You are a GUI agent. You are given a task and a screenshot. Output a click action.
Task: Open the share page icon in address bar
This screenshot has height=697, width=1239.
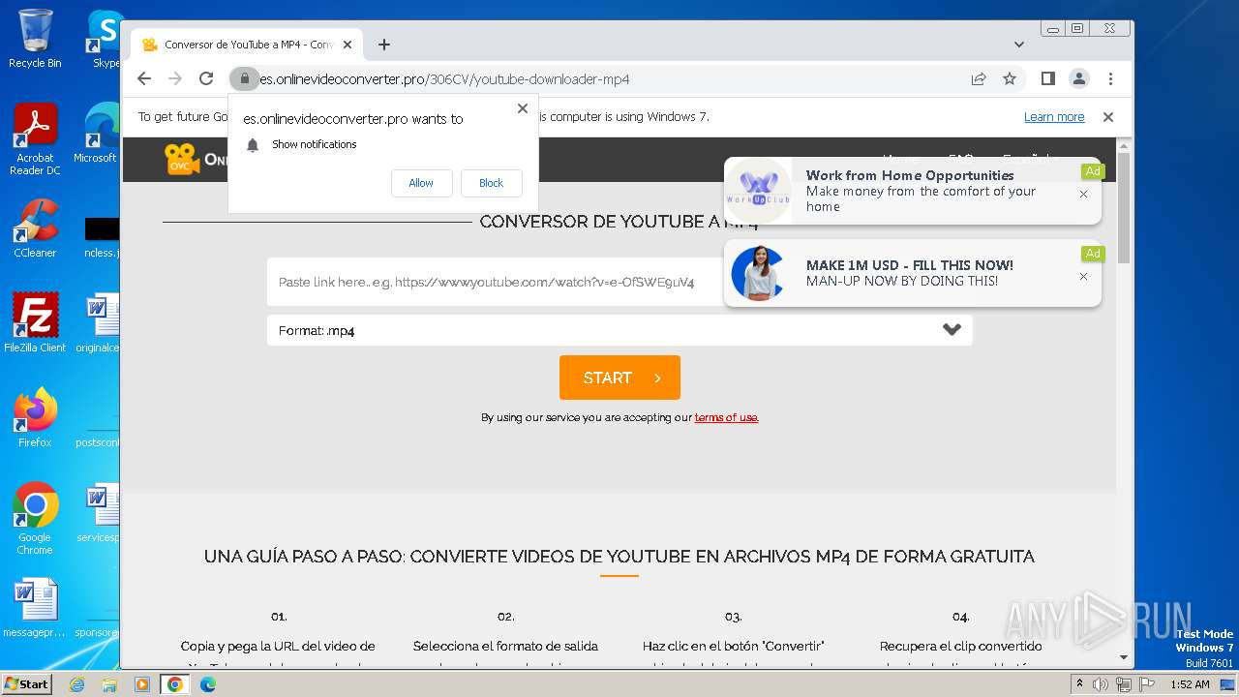point(979,78)
